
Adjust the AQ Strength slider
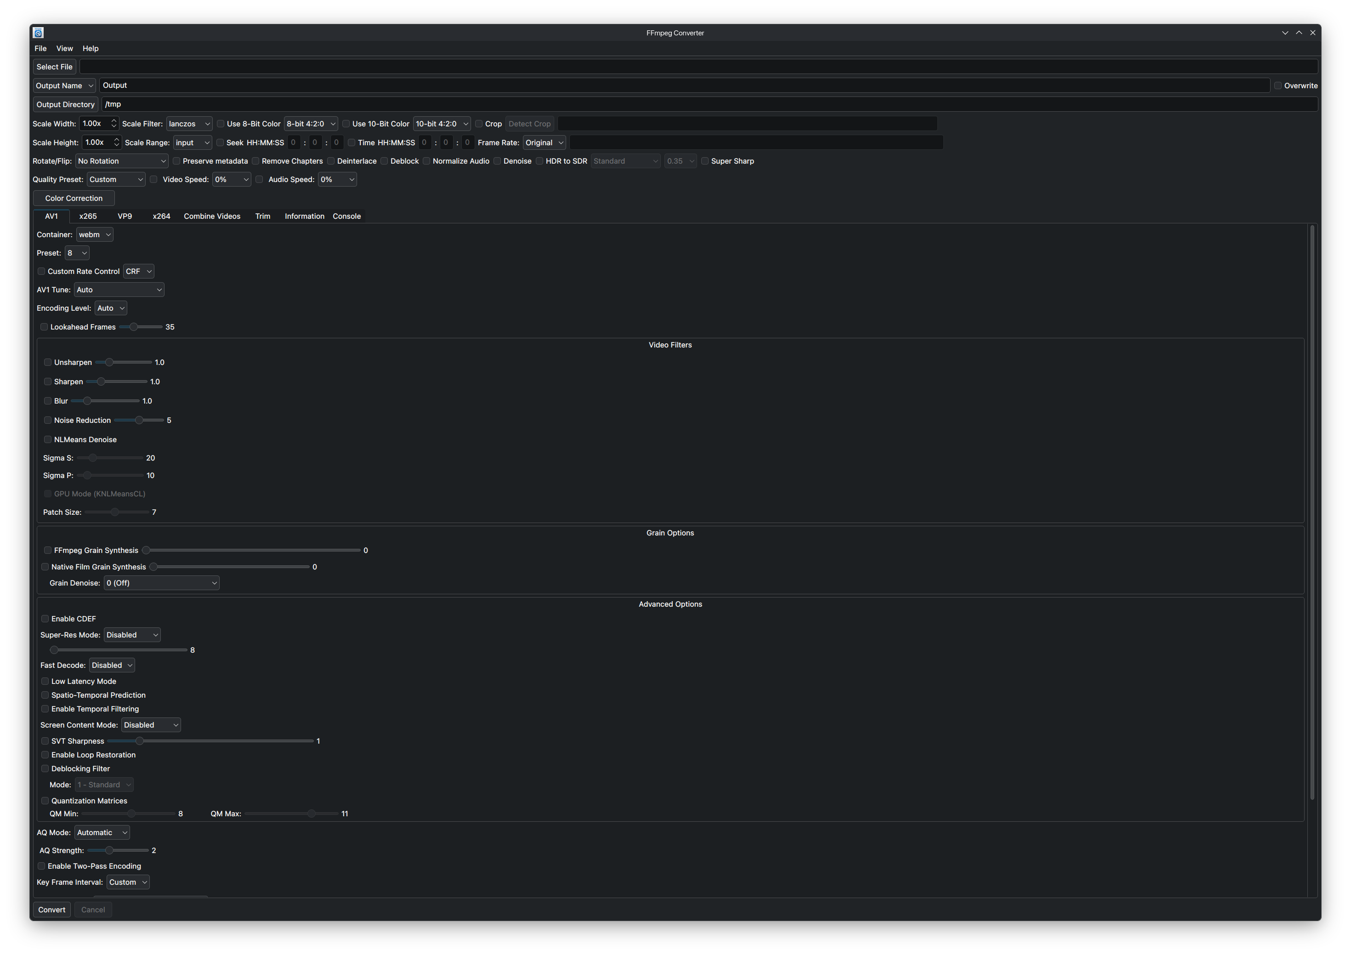(x=118, y=850)
